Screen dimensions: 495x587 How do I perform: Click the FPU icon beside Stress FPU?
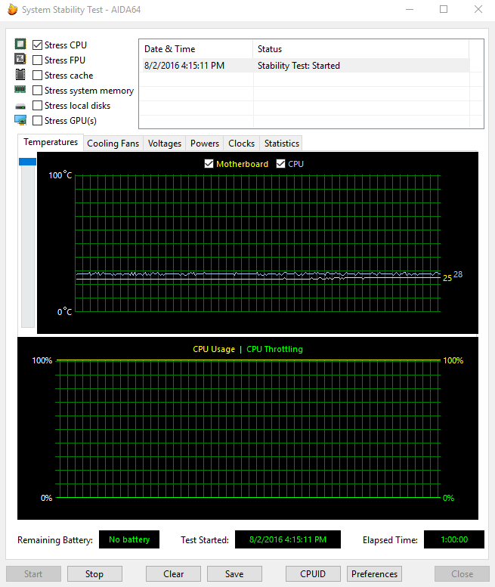pyautogui.click(x=20, y=60)
